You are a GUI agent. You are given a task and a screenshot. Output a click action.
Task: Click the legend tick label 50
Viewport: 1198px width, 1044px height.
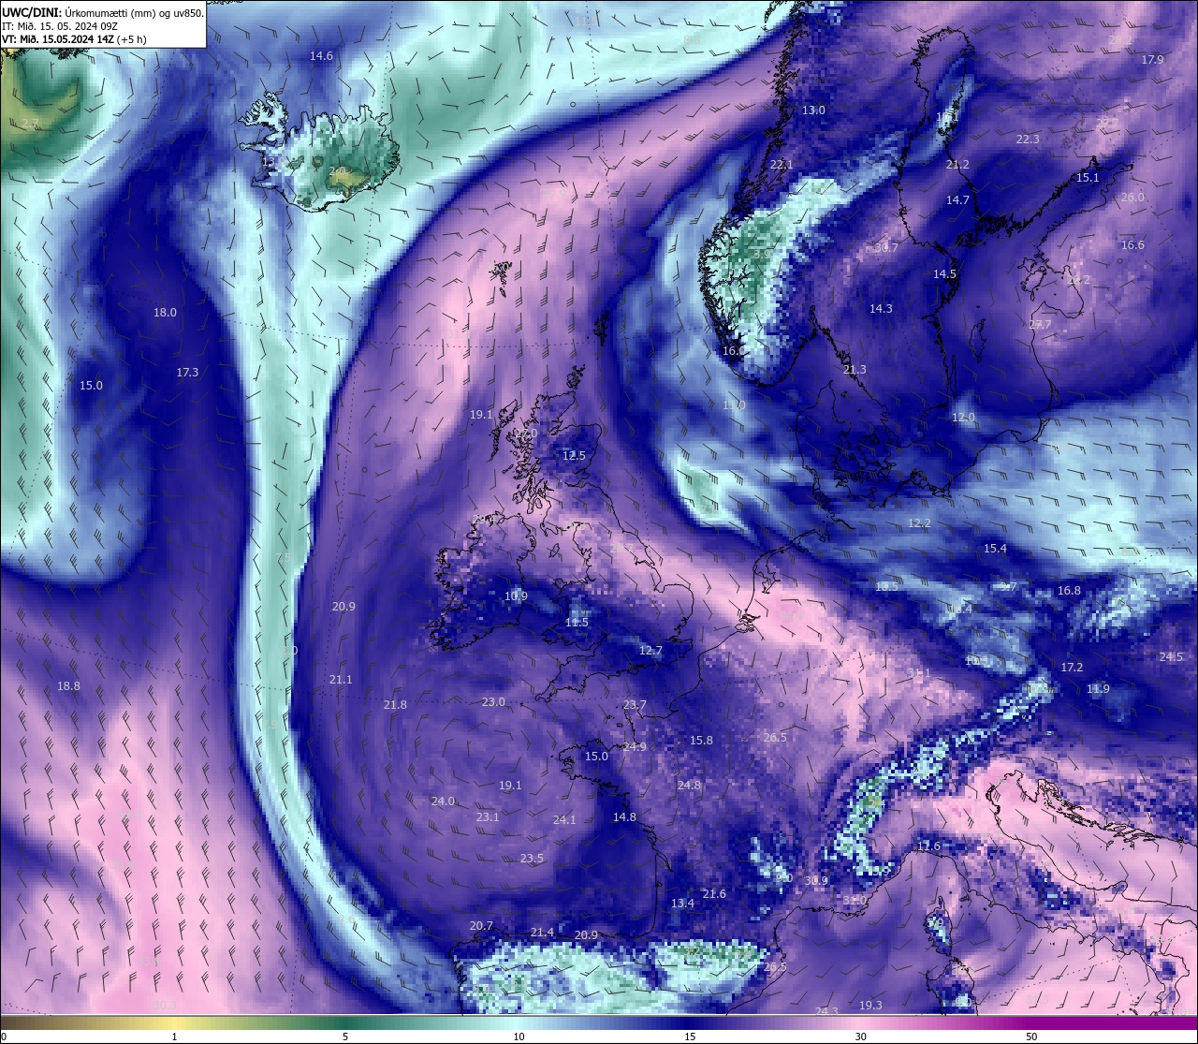coord(1031,1037)
